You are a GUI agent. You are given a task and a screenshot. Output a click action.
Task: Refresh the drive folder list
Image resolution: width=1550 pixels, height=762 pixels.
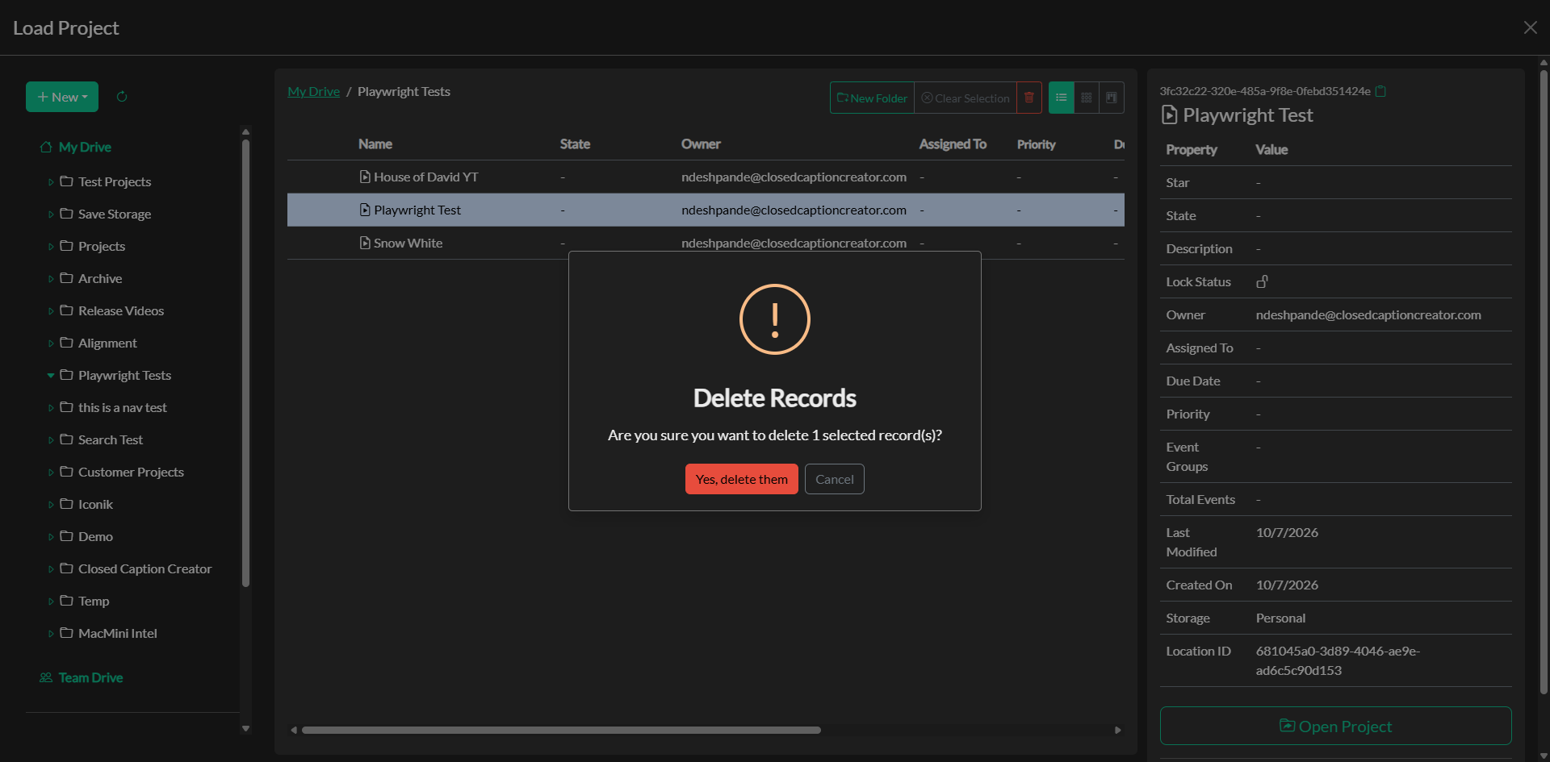[122, 97]
